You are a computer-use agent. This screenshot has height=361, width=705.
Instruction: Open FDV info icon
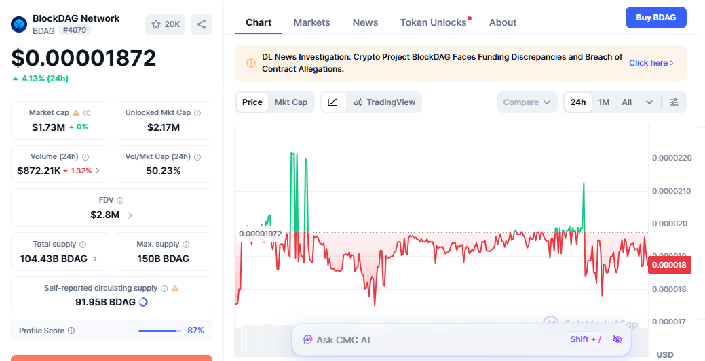point(120,200)
